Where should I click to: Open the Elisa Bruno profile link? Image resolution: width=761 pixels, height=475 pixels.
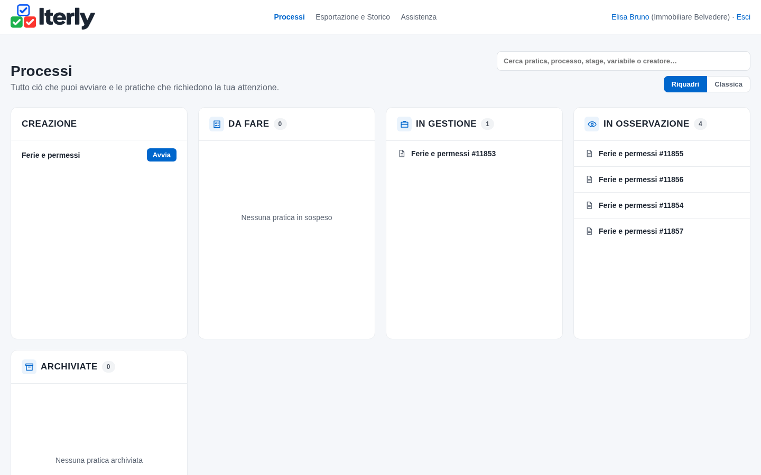[630, 17]
